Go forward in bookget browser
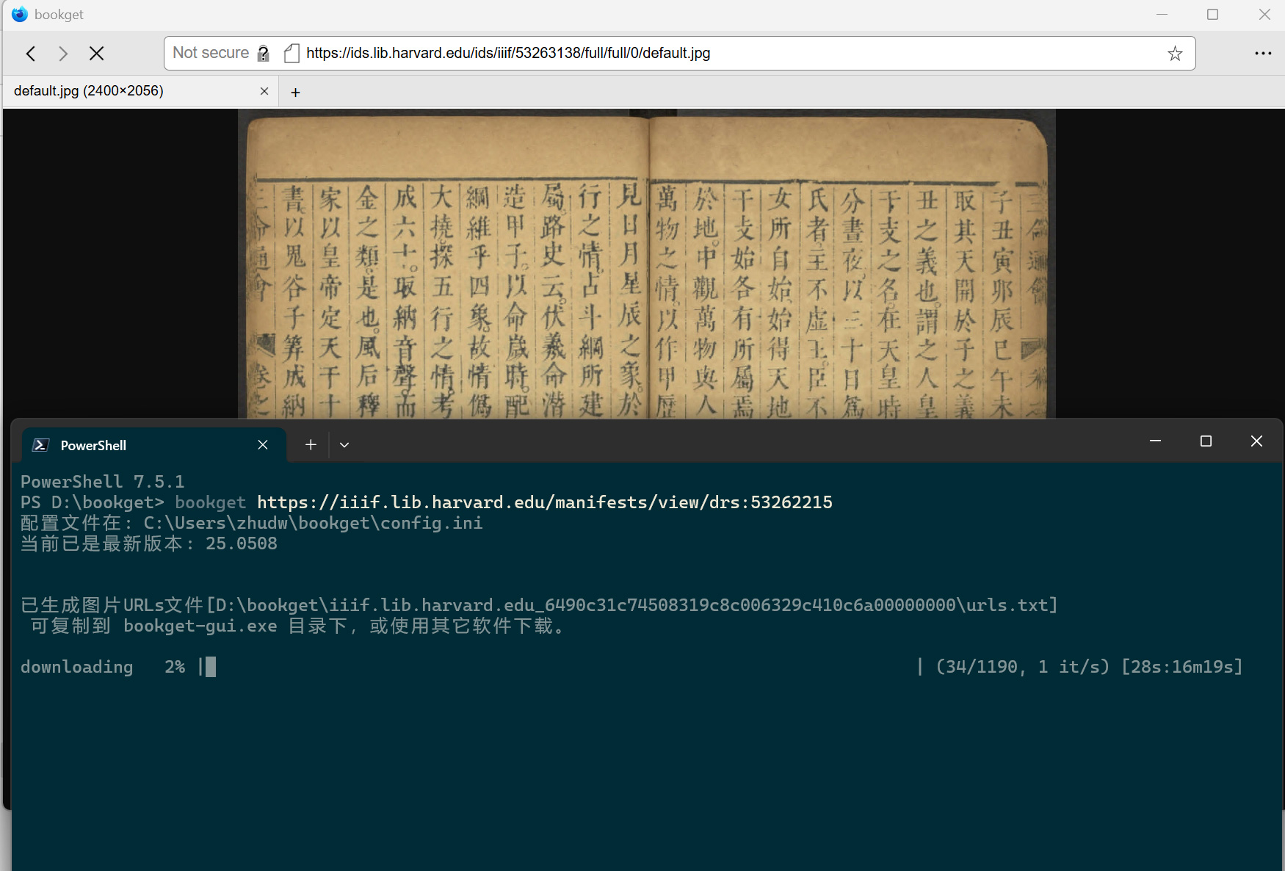Image resolution: width=1285 pixels, height=871 pixels. coord(63,53)
